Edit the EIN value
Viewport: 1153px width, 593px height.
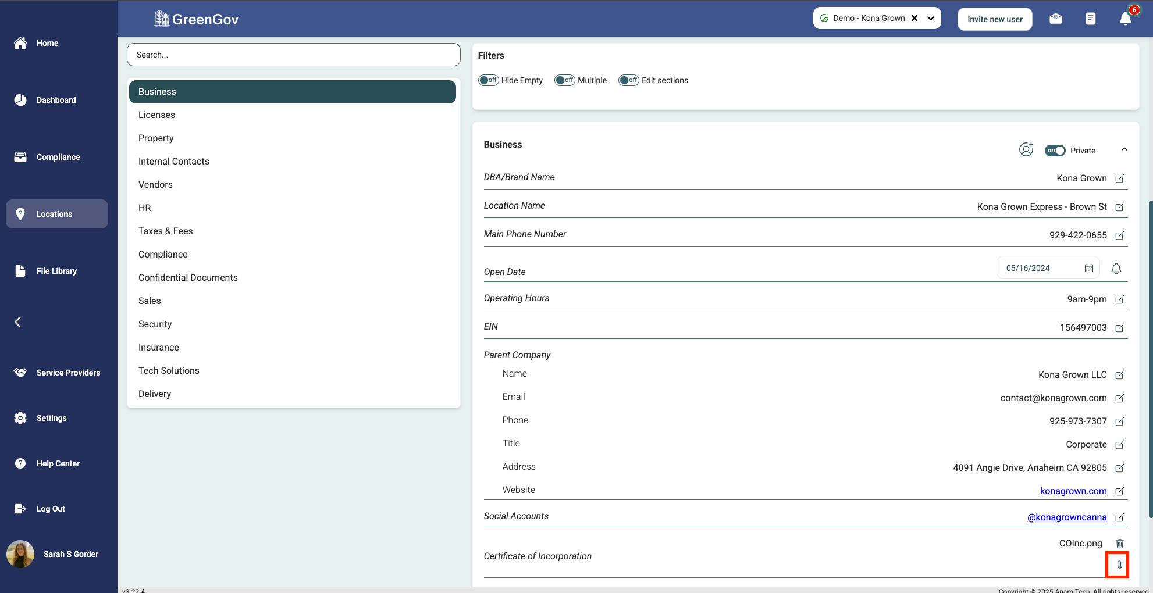coord(1119,328)
